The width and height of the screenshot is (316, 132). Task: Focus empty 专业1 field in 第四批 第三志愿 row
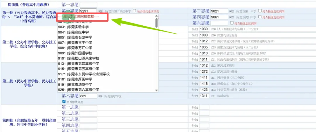point(204,119)
